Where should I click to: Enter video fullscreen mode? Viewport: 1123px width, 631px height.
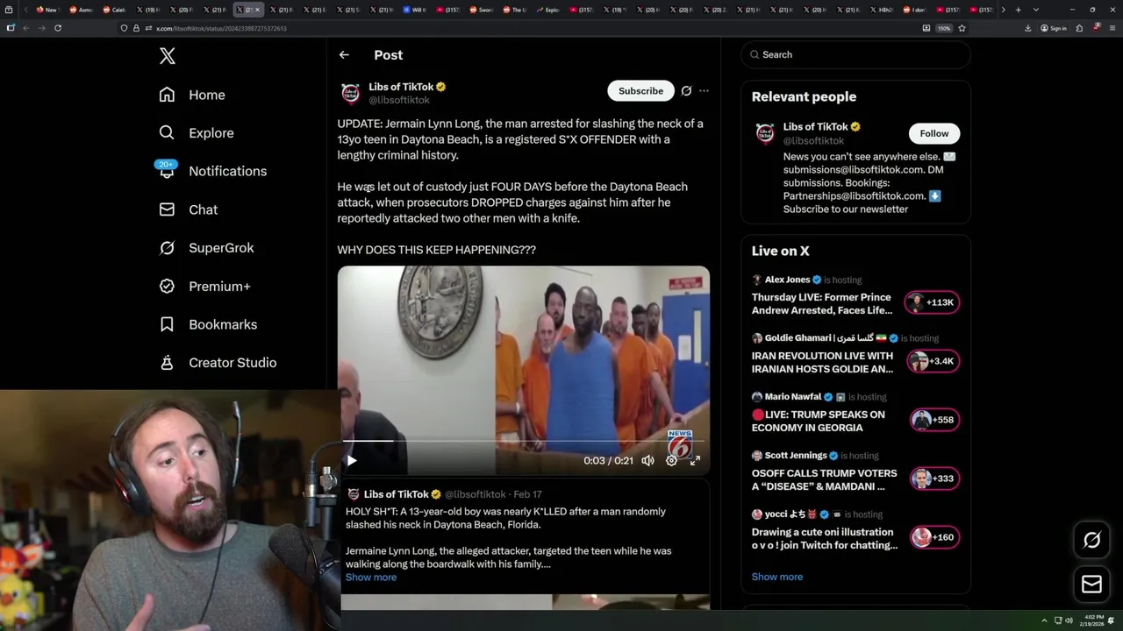(x=695, y=460)
